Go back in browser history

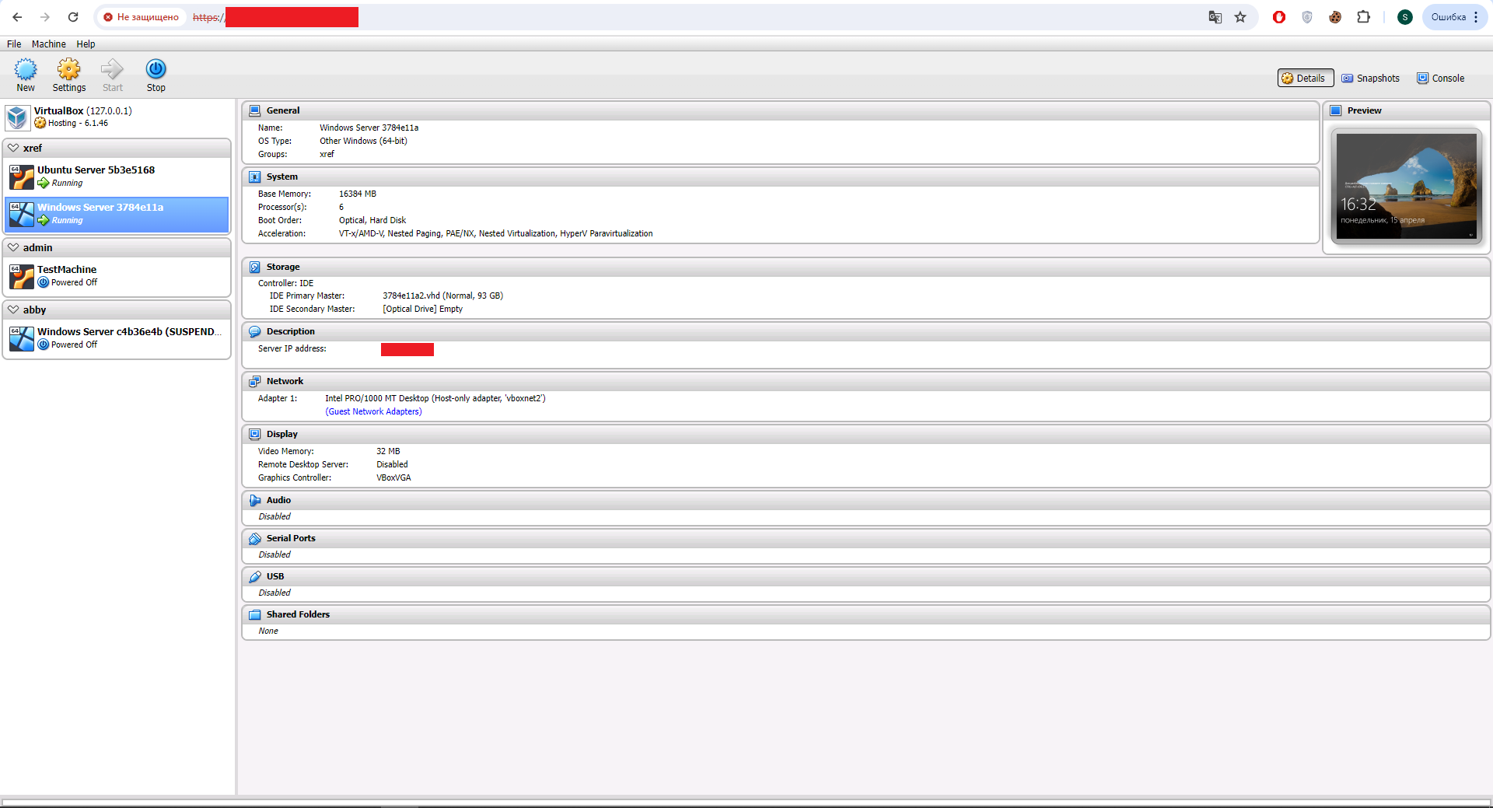click(17, 17)
